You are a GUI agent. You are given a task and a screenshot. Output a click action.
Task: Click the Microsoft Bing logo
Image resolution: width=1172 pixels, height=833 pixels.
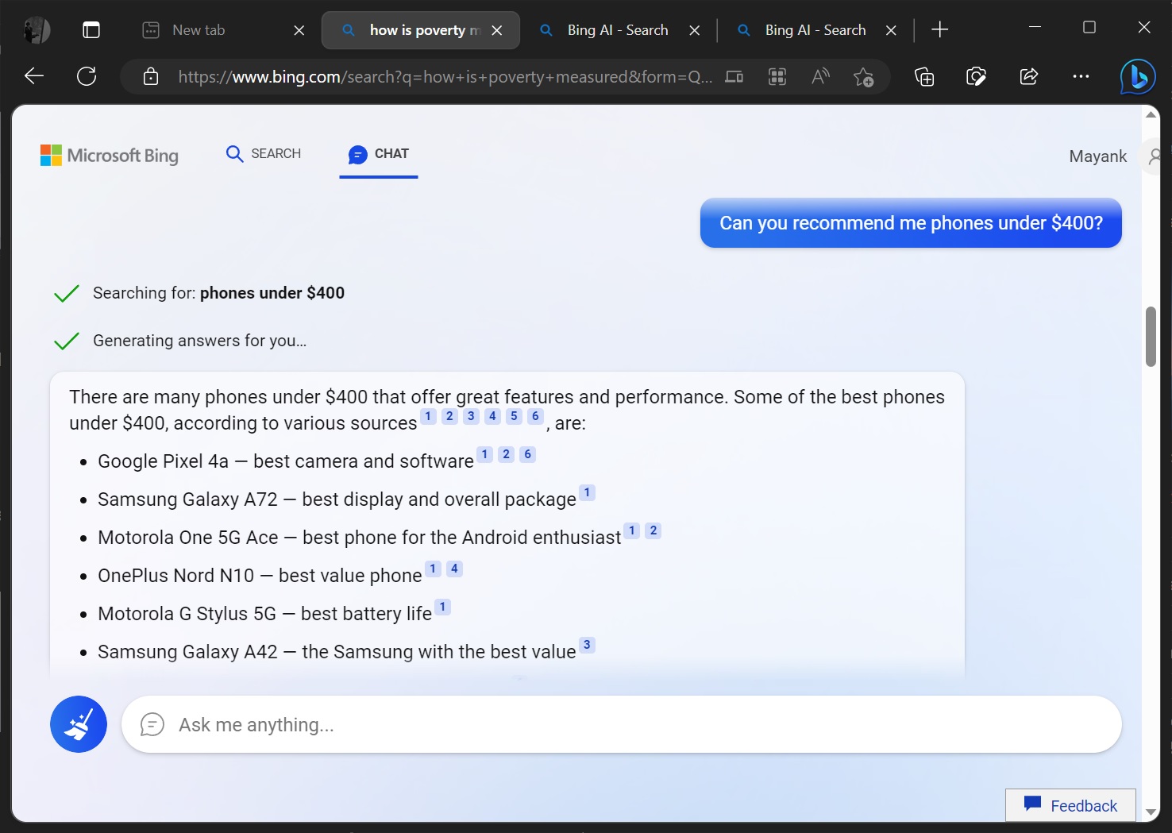[x=109, y=155]
